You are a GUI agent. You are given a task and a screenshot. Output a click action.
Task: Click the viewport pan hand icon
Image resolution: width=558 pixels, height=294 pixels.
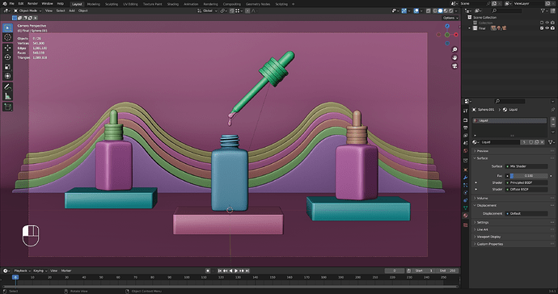point(454,57)
